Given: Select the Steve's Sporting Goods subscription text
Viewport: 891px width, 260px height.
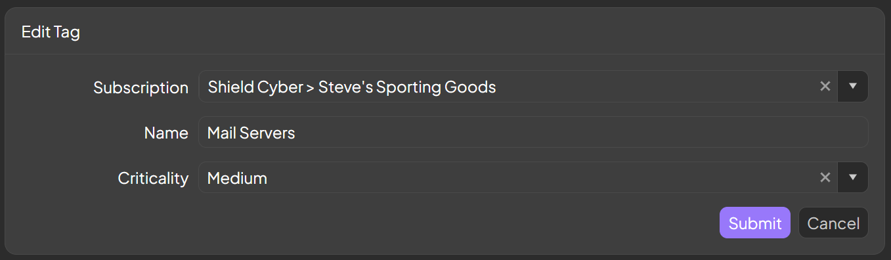Looking at the screenshot, I should (407, 87).
